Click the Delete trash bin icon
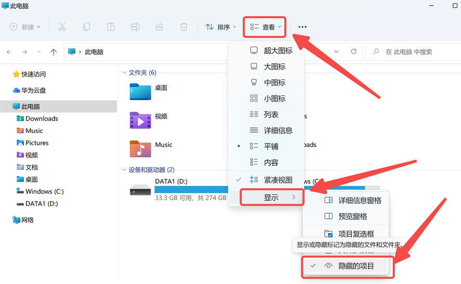Image resolution: width=461 pixels, height=284 pixels. click(184, 26)
